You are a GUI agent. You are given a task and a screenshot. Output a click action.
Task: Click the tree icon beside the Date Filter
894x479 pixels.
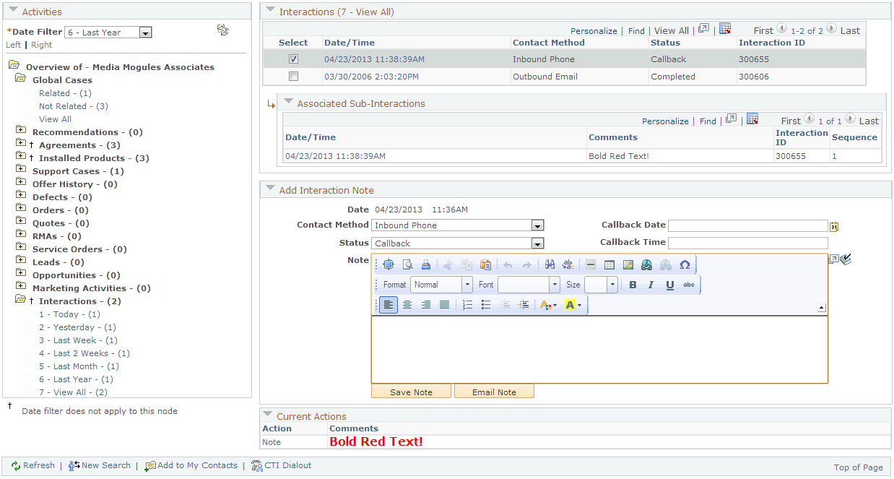(223, 30)
